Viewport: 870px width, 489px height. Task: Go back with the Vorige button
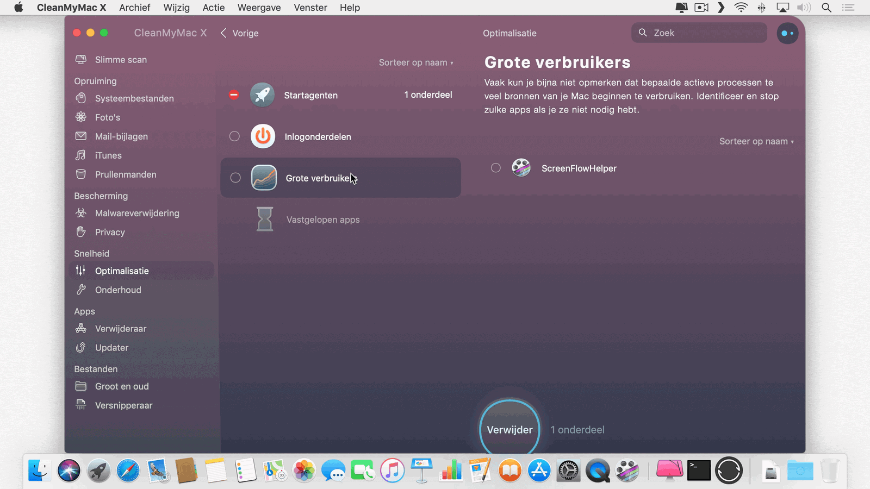click(239, 33)
